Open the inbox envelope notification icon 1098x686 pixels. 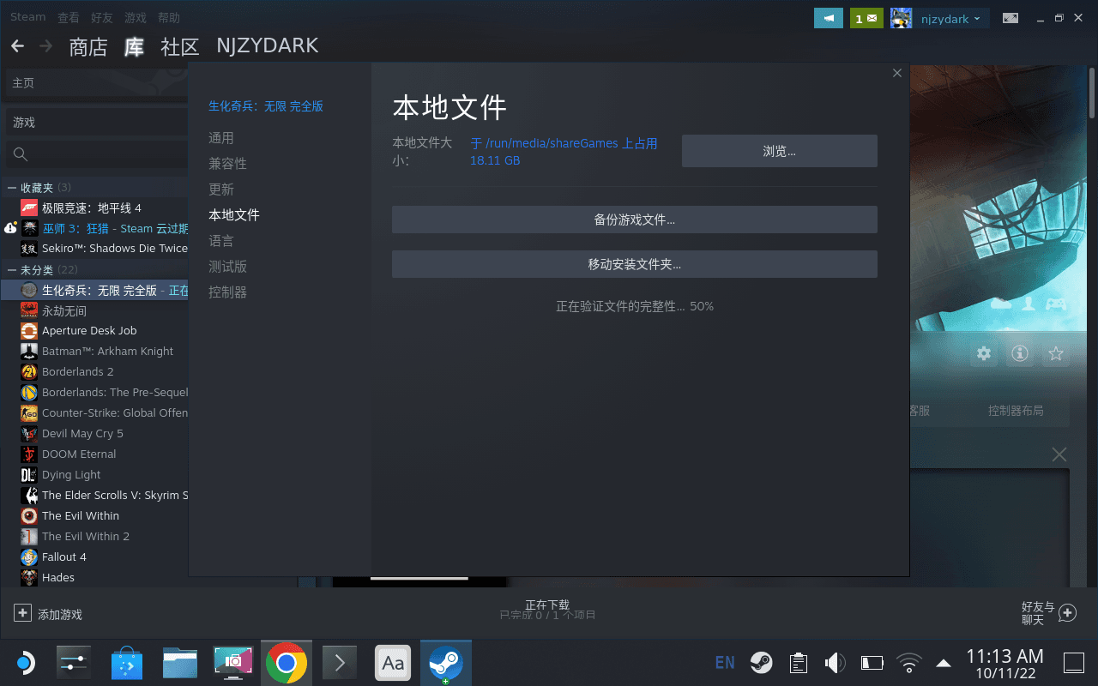coord(866,18)
